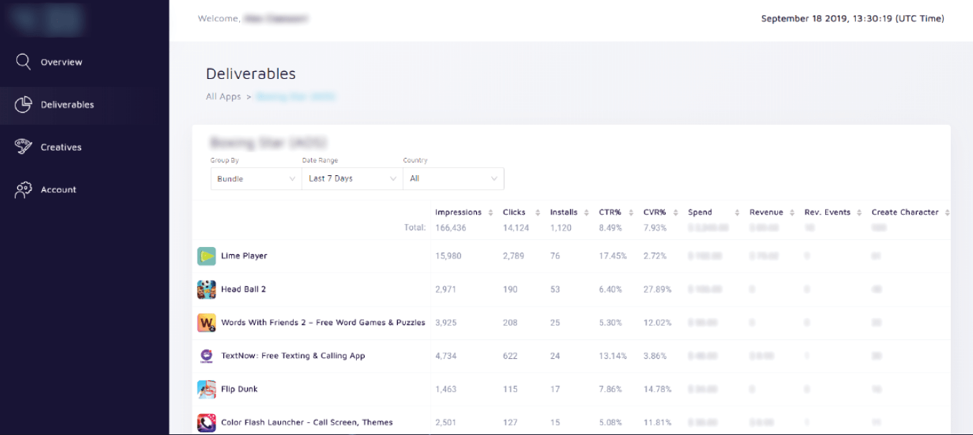Click the TextNow app icon
The width and height of the screenshot is (973, 435).
coord(207,356)
